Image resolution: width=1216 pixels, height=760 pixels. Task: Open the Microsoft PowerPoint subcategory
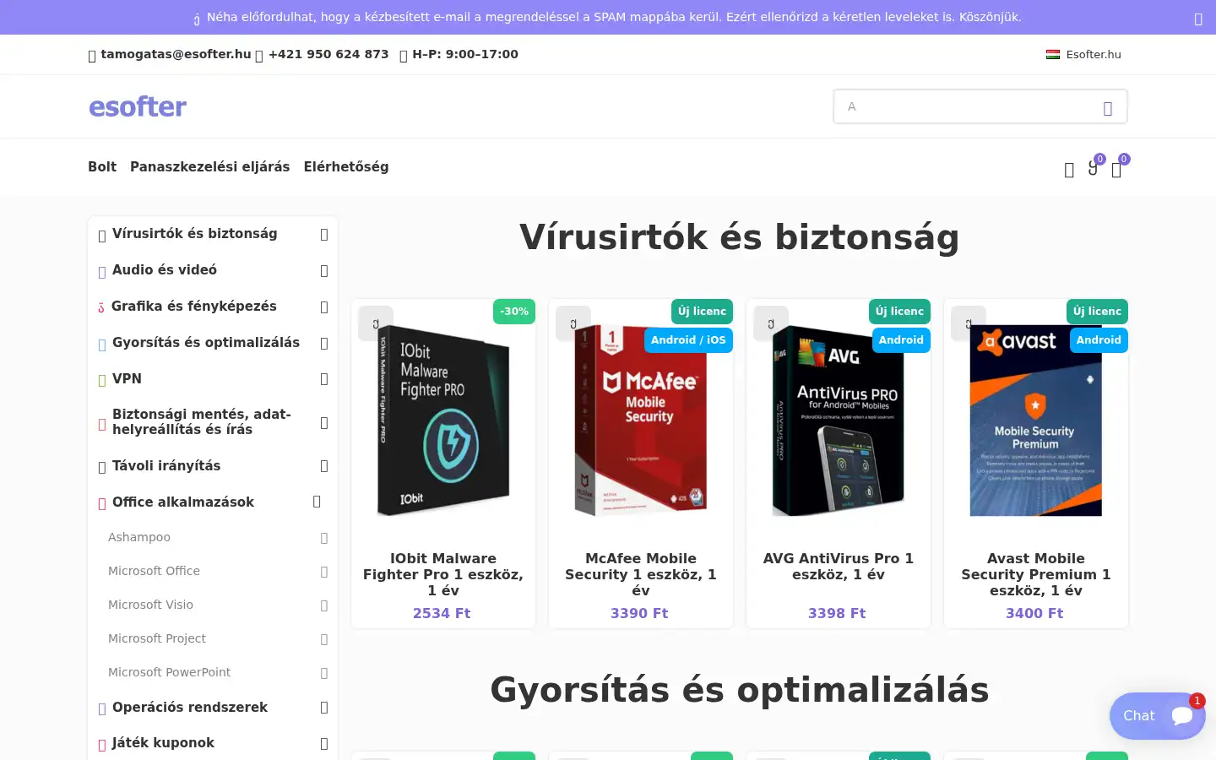coord(169,672)
